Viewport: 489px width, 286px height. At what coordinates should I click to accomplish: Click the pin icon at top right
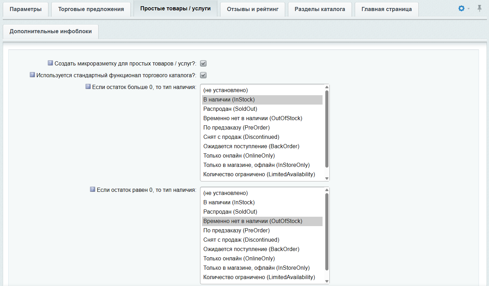[x=479, y=8]
